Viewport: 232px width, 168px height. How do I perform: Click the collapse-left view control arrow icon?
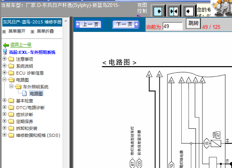coord(189,11)
